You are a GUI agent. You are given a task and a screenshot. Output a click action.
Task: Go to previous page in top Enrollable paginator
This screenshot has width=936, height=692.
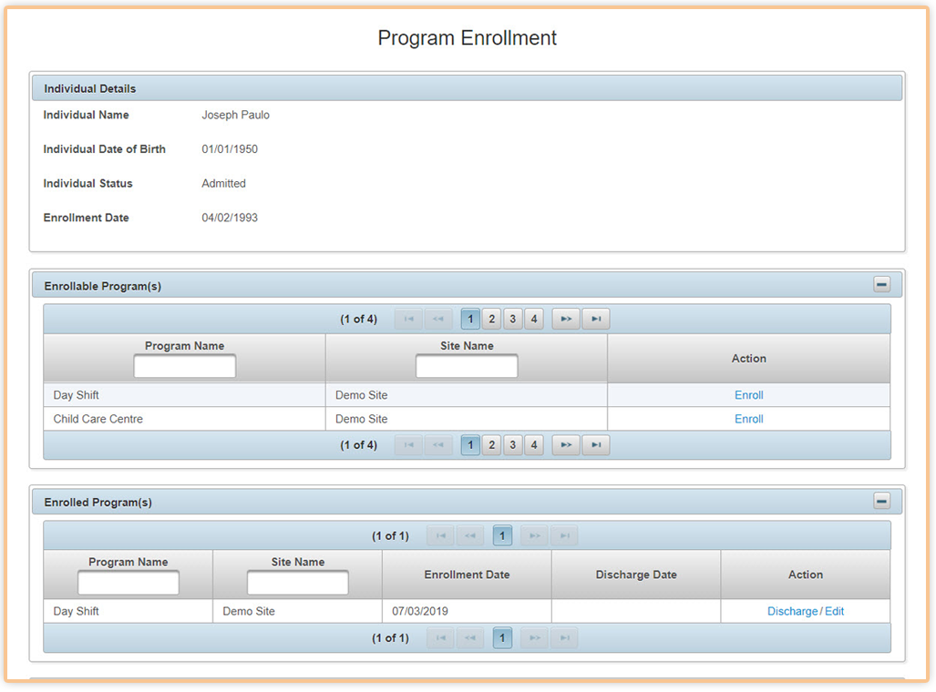tap(438, 319)
